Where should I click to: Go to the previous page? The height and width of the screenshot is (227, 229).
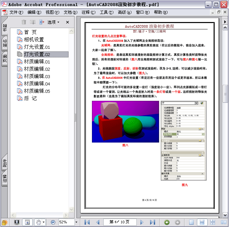point(98,222)
